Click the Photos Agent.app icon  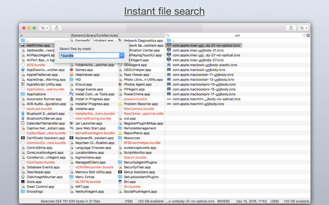click(120, 84)
